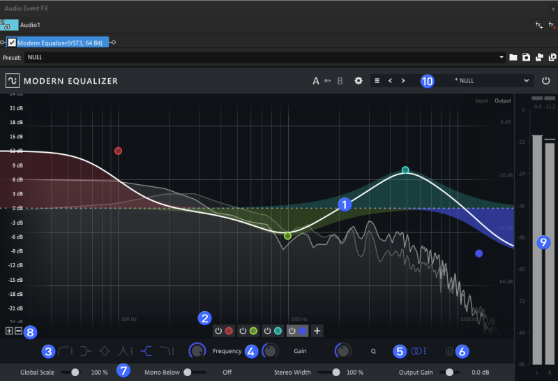Bypass the plugin with the main power button
Image resolution: width=558 pixels, height=381 pixels.
tap(545, 81)
